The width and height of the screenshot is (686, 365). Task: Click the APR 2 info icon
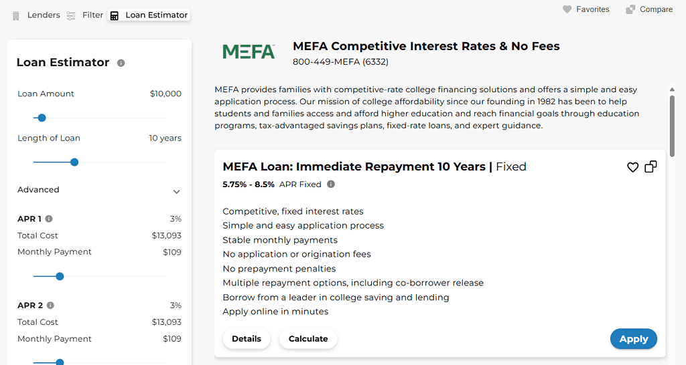coord(50,306)
